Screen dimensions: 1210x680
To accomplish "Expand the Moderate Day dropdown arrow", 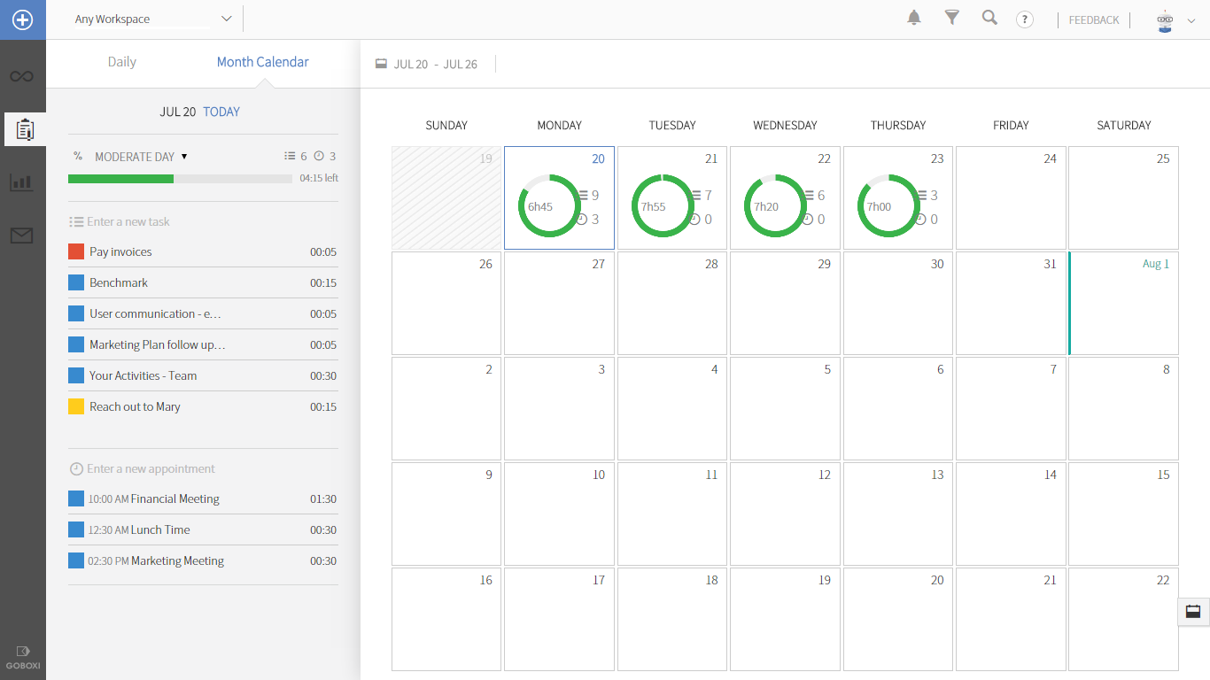I will (184, 157).
